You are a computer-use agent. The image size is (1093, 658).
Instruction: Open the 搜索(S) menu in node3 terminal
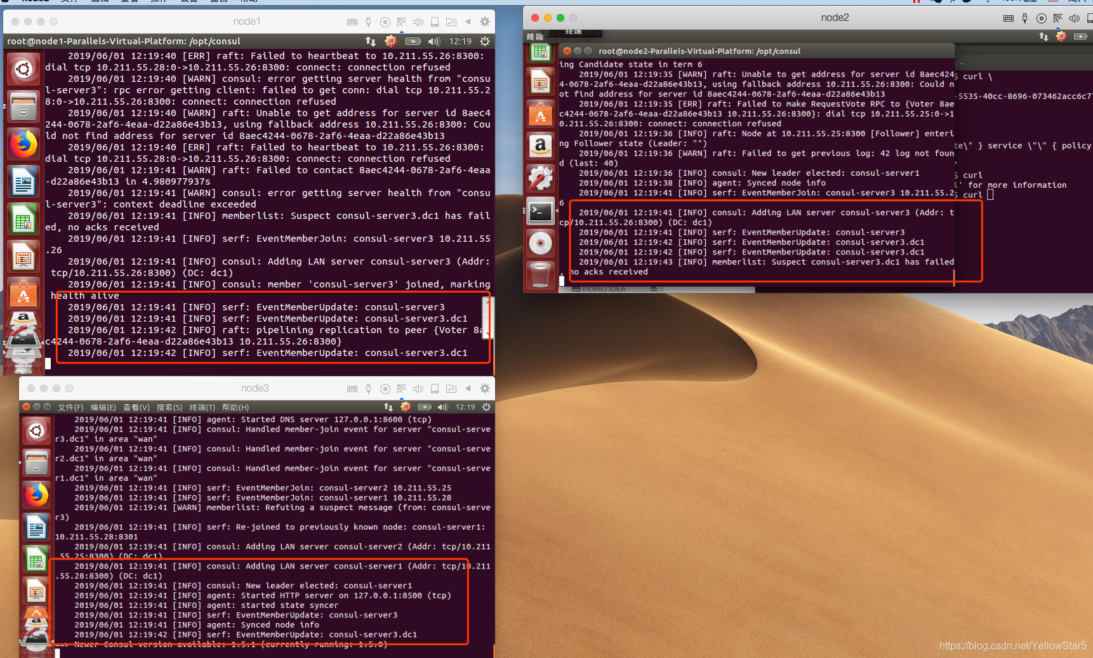click(x=169, y=407)
